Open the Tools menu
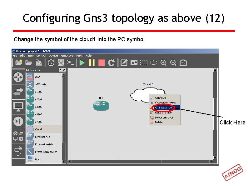248x186 pixels. [79, 56]
